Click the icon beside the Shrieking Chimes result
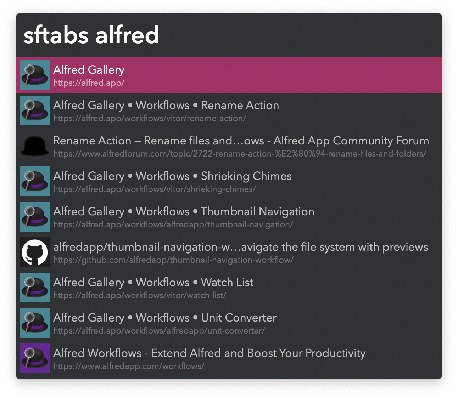 tap(35, 181)
